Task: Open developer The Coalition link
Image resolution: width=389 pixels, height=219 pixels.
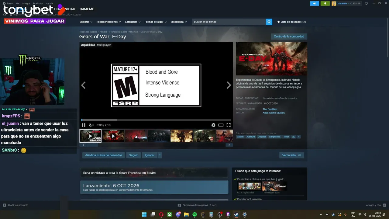Action: (270, 109)
